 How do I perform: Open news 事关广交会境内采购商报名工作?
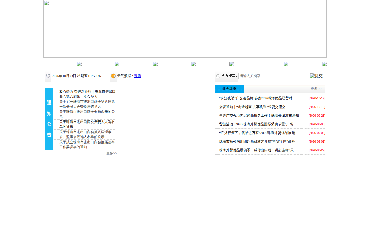[259, 116]
